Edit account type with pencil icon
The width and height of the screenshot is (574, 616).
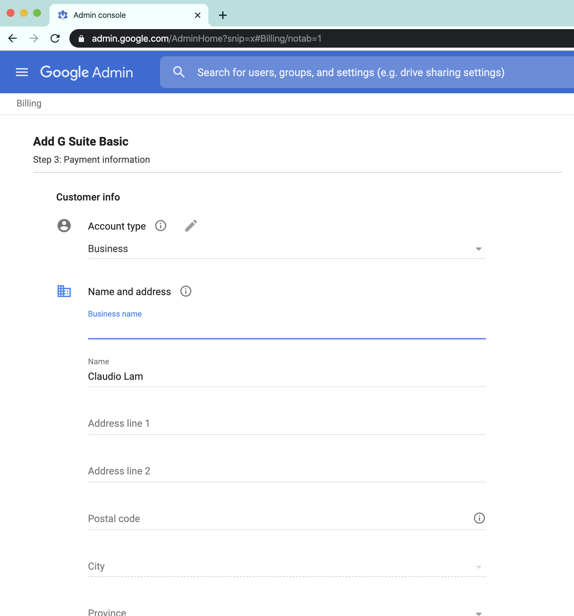pyautogui.click(x=191, y=226)
